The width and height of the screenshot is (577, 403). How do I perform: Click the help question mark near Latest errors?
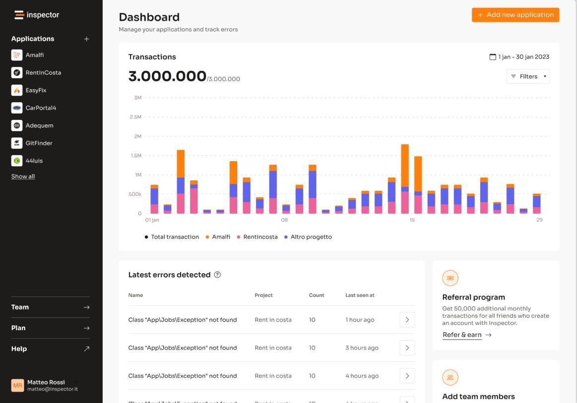217,275
